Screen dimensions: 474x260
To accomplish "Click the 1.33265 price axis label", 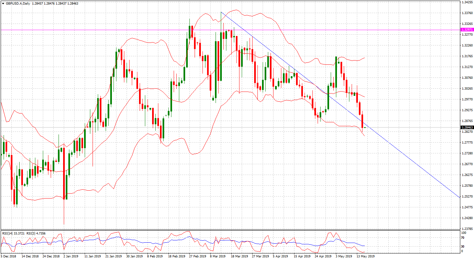I will tap(467, 24).
